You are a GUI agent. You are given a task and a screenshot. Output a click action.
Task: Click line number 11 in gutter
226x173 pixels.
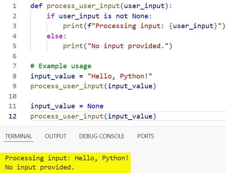pyautogui.click(x=13, y=106)
